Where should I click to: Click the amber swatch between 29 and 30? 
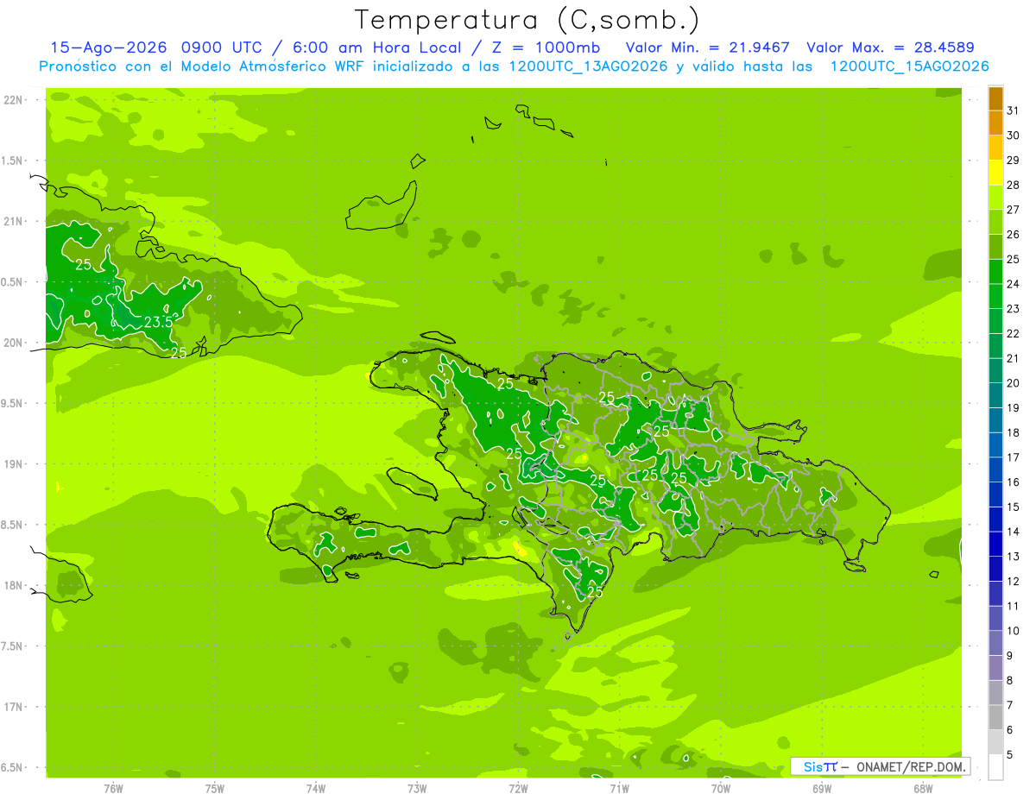click(x=995, y=148)
